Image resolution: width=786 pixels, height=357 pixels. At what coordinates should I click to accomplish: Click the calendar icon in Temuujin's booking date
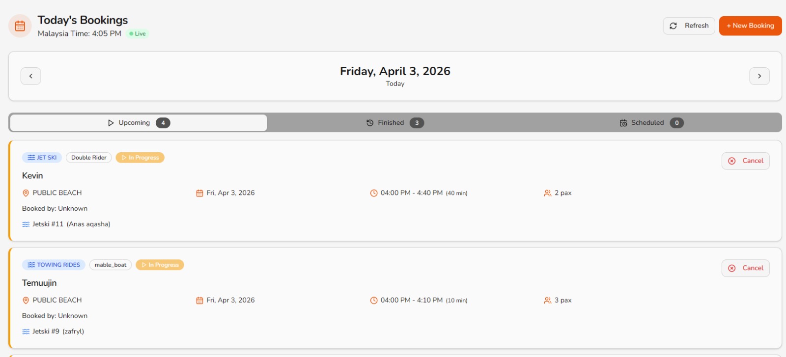tap(199, 301)
